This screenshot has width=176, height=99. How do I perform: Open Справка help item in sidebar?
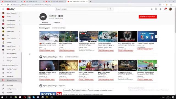tap(11, 93)
